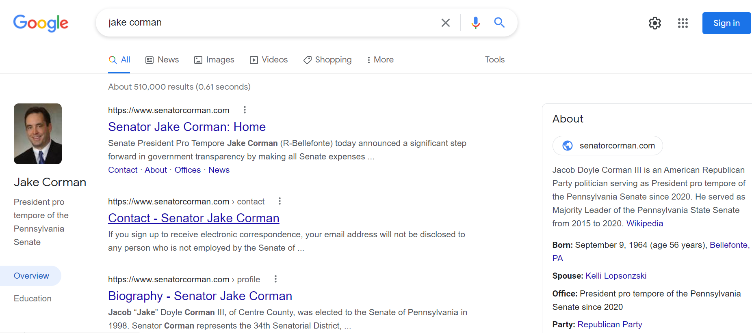Click the Jake Corman name heading
Screen dimensions: 752x333
50,182
